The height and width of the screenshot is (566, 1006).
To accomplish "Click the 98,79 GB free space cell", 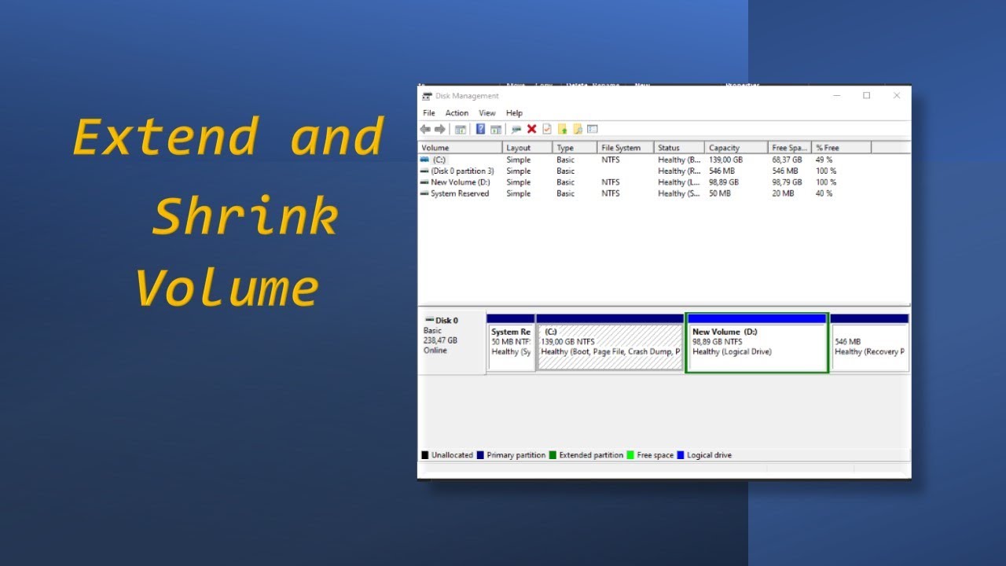I will [787, 182].
